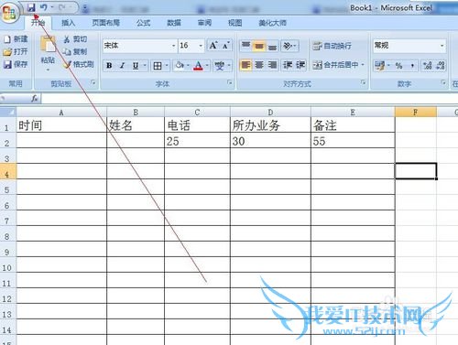Switch to the 公式 Formulas tab

pyautogui.click(x=143, y=23)
